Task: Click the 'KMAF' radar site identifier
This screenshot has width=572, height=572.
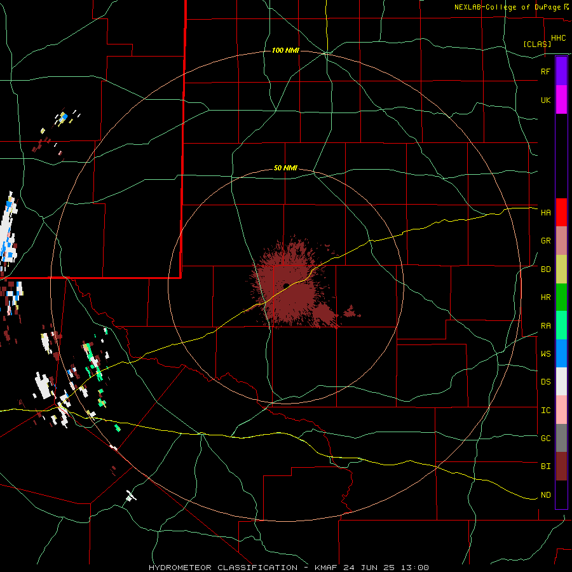Action: coord(326,568)
